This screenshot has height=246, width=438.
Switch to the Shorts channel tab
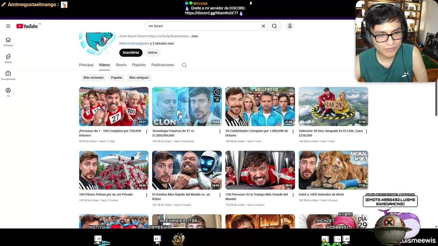[121, 65]
